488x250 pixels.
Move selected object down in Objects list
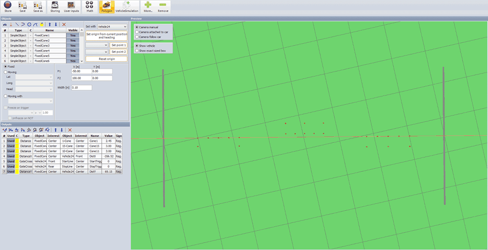click(x=56, y=24)
